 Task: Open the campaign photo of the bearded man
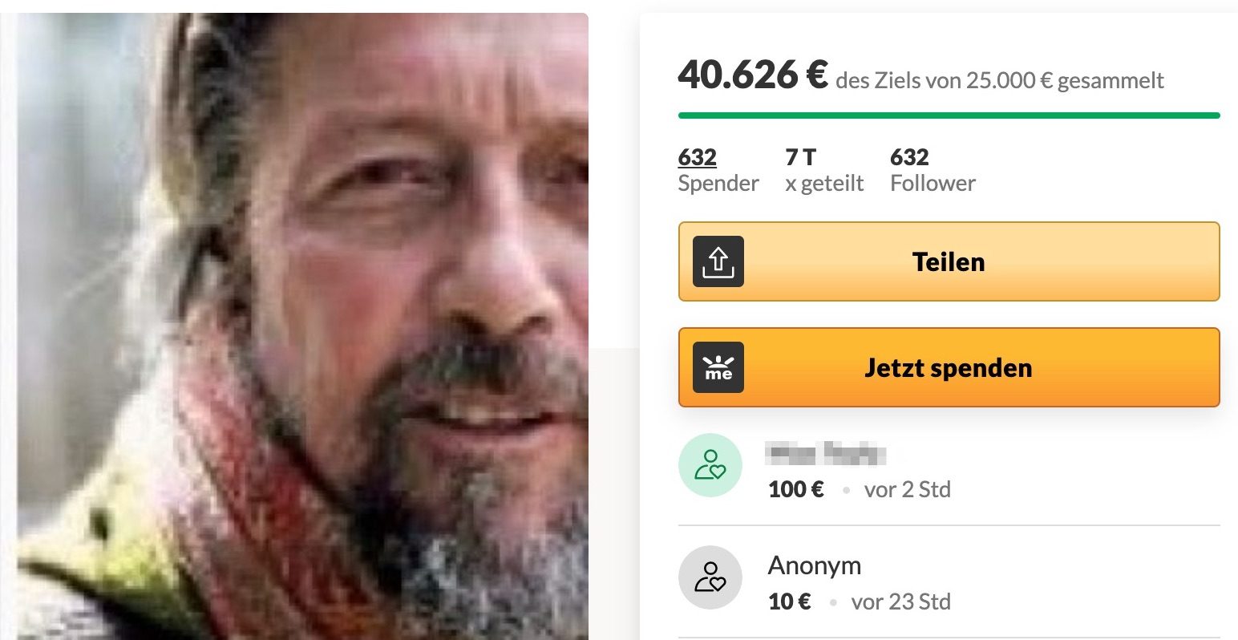coord(303,326)
